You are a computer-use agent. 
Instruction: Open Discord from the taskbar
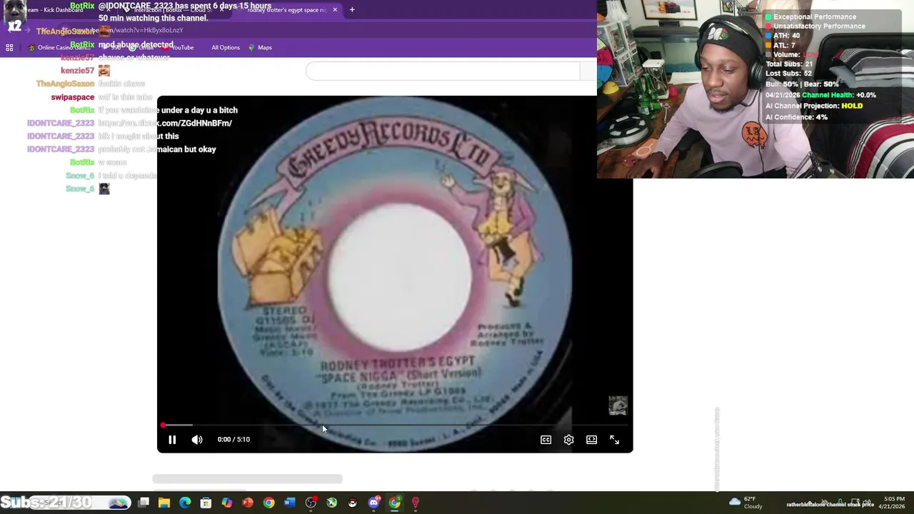373,503
